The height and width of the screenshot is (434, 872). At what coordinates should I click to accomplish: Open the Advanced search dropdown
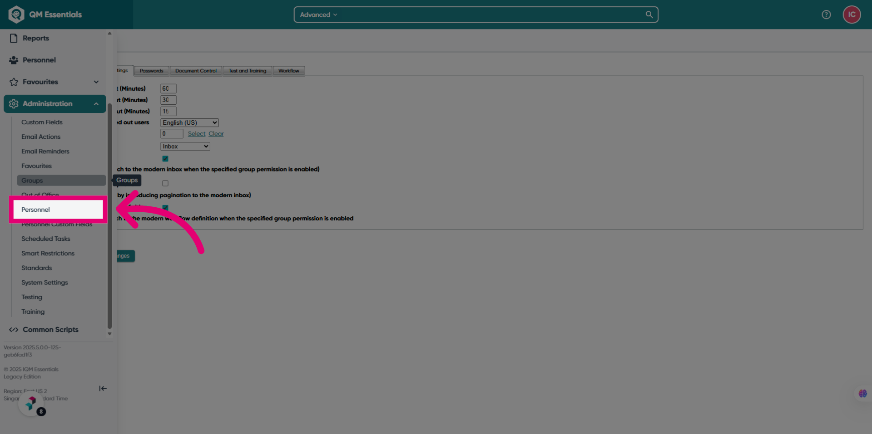tap(318, 15)
